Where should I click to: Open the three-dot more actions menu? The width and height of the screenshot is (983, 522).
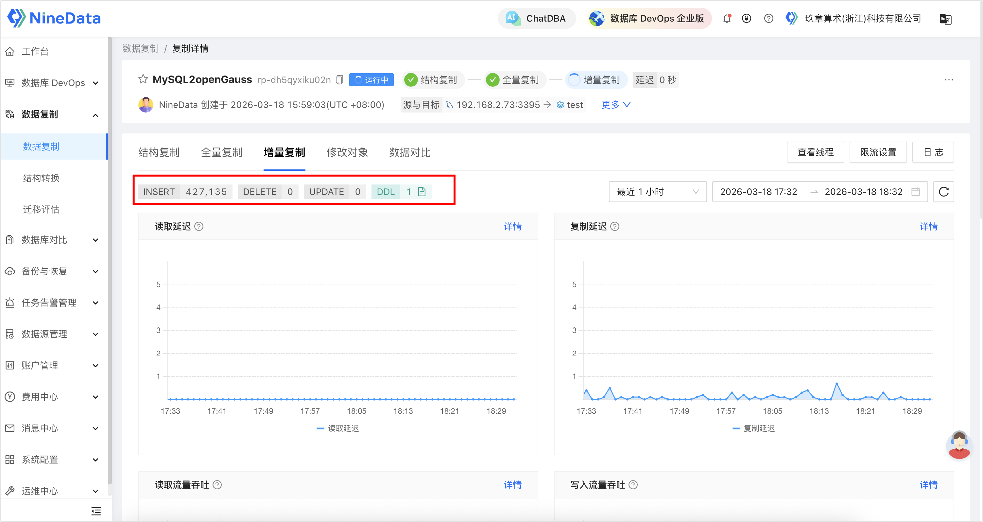[x=949, y=80]
